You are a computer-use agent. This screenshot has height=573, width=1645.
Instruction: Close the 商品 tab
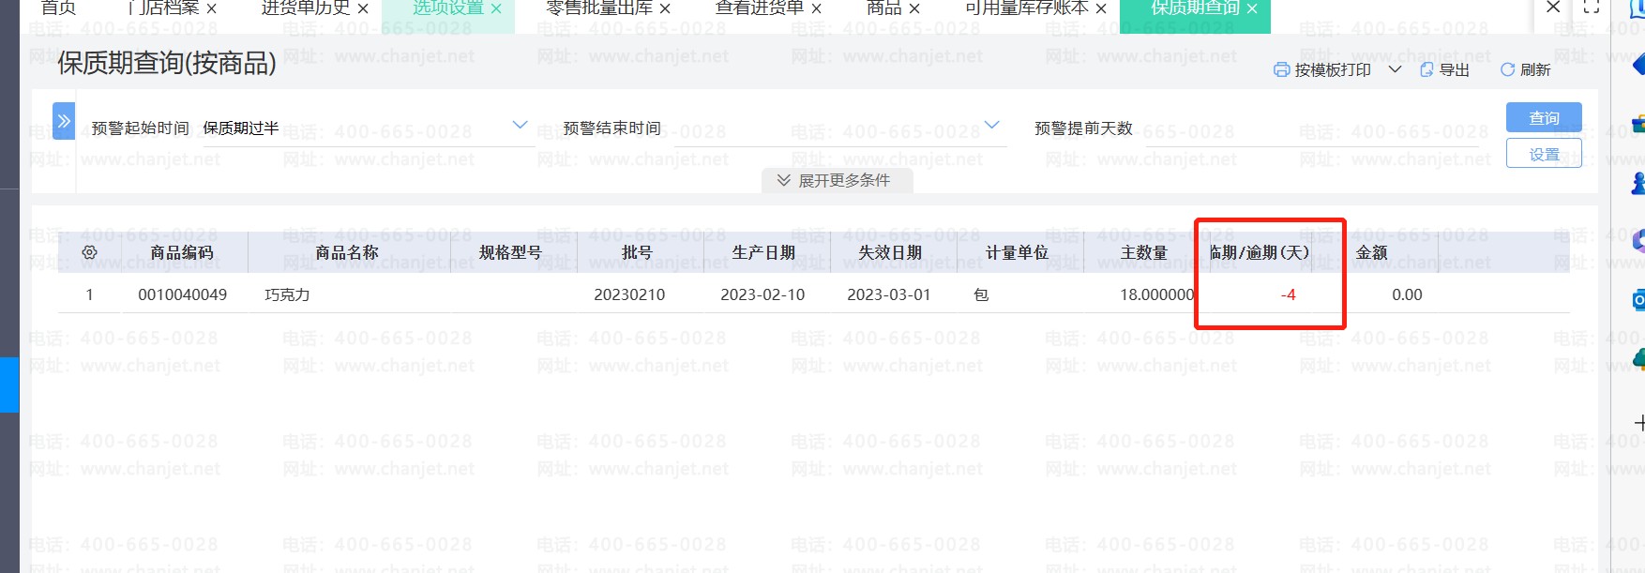[914, 8]
